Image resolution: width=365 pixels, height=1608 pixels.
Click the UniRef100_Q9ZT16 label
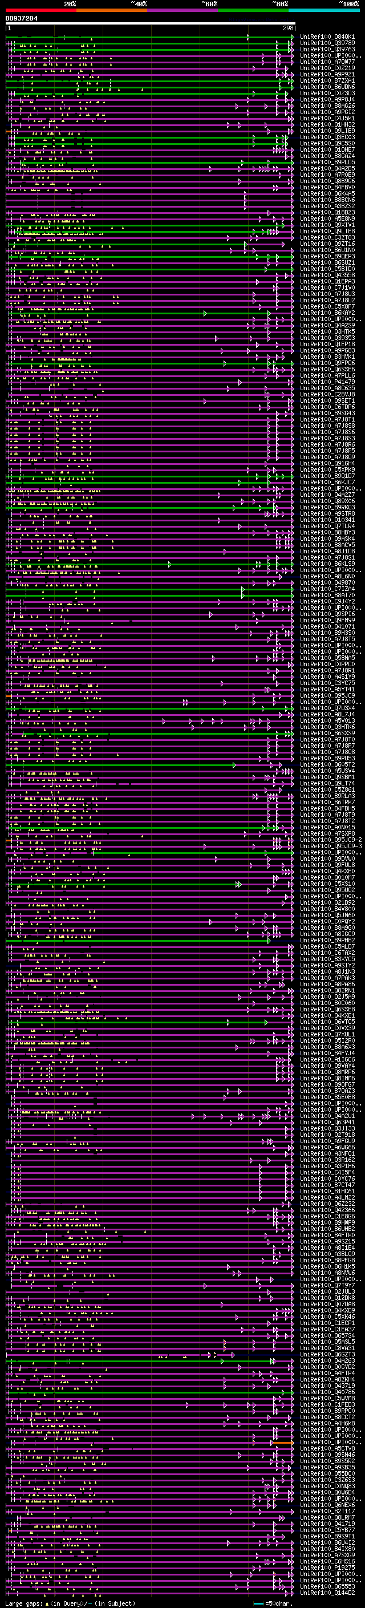327,244
